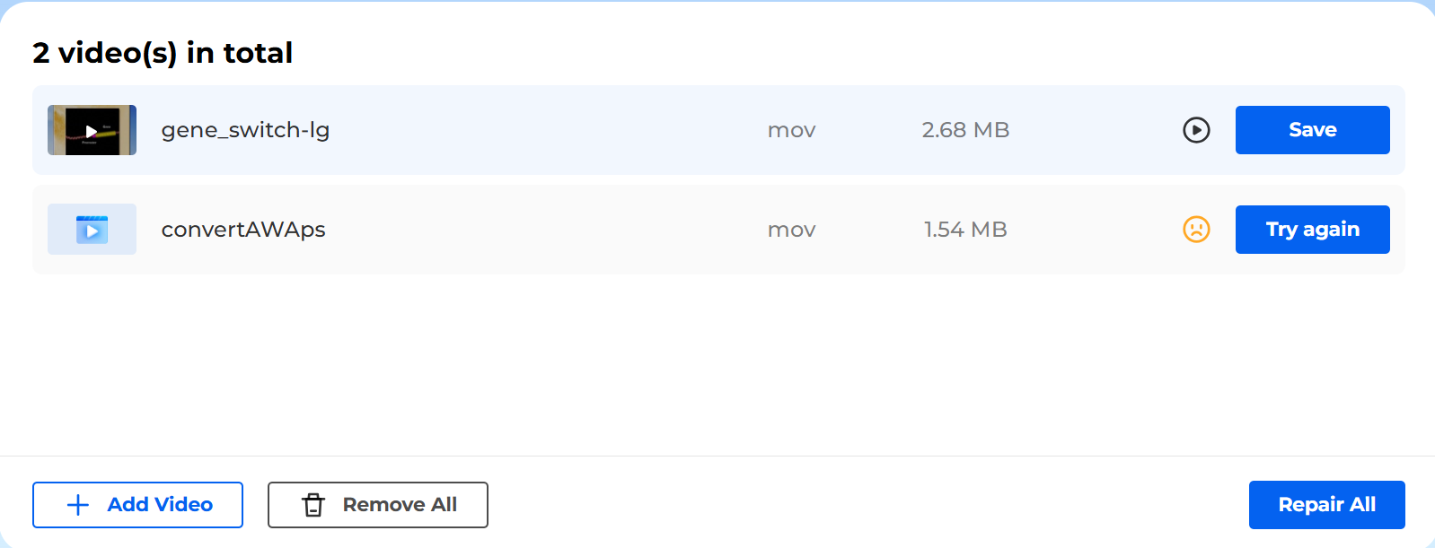Click the mov format of gene_switch-lg
Viewport: 1435px width, 548px height.
click(x=792, y=131)
